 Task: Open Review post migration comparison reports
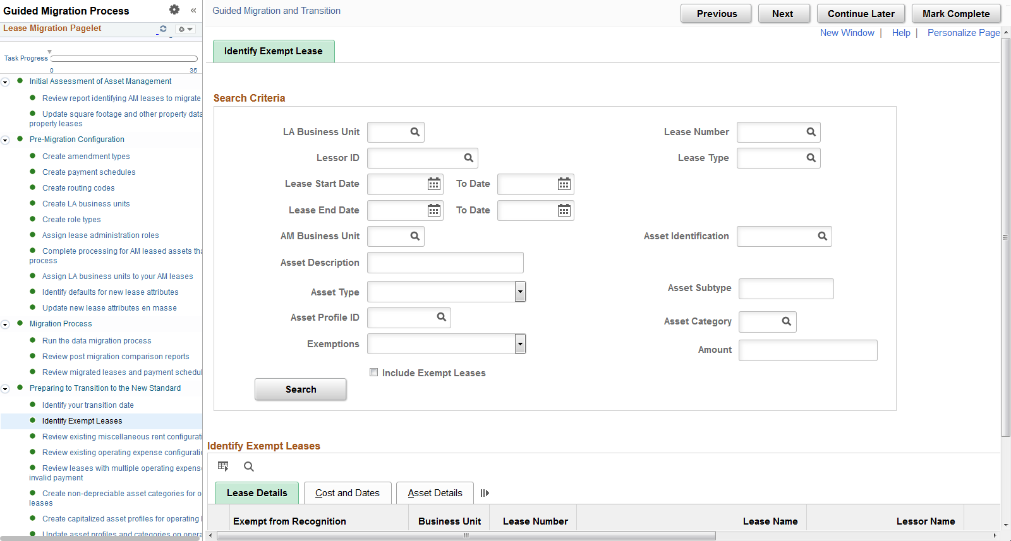[x=116, y=357]
